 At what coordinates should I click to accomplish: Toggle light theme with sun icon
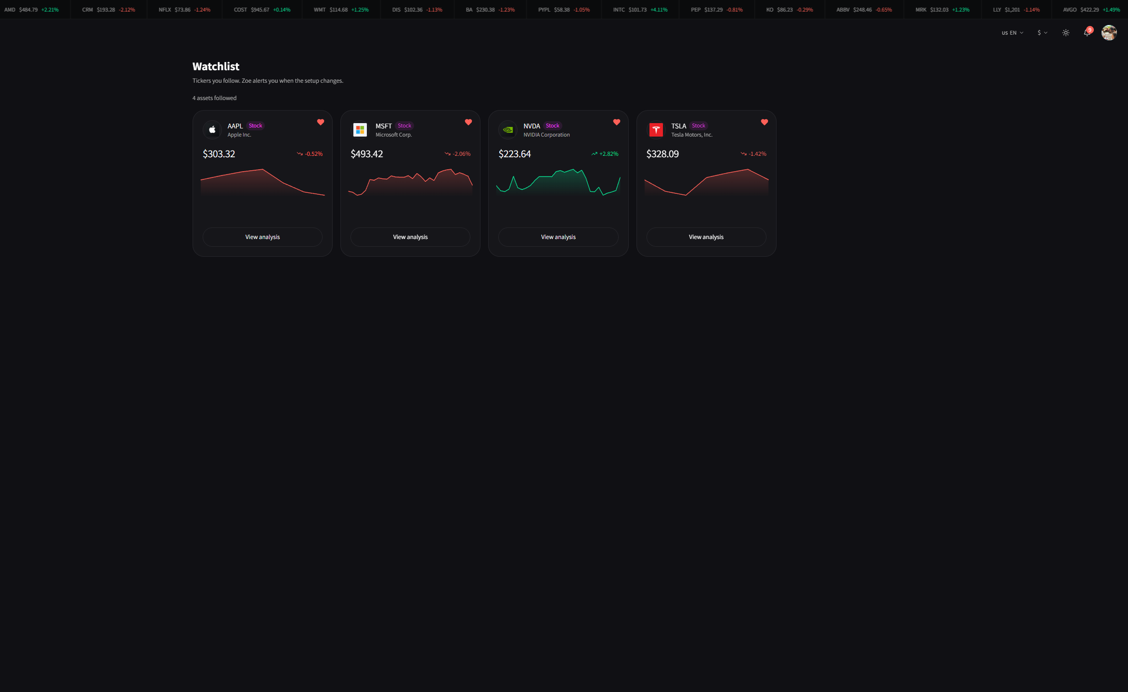coord(1066,33)
